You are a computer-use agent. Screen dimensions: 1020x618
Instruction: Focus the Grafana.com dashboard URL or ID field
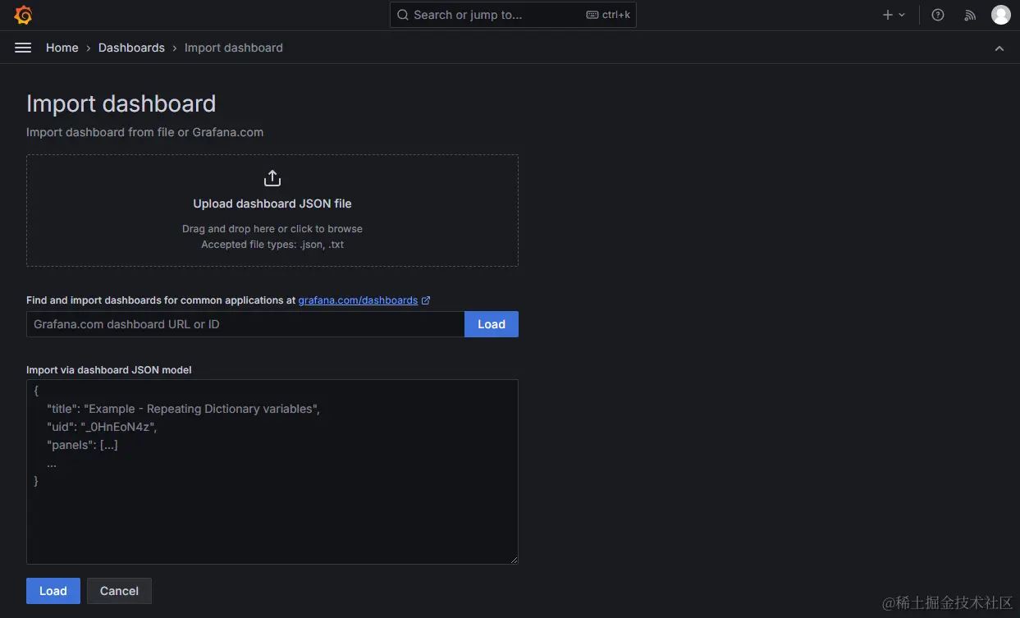pyautogui.click(x=245, y=324)
